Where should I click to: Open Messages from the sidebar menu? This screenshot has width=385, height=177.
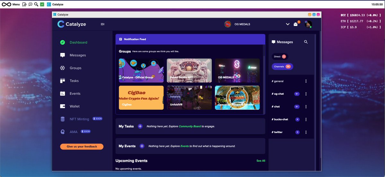tap(78, 55)
